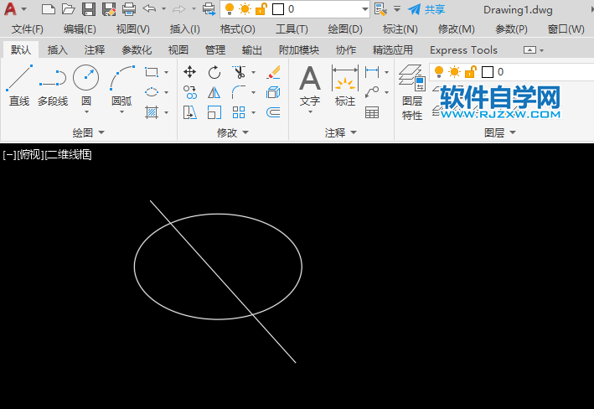Click the Share (共享) button
Image resolution: width=594 pixels, height=409 pixels.
[426, 9]
